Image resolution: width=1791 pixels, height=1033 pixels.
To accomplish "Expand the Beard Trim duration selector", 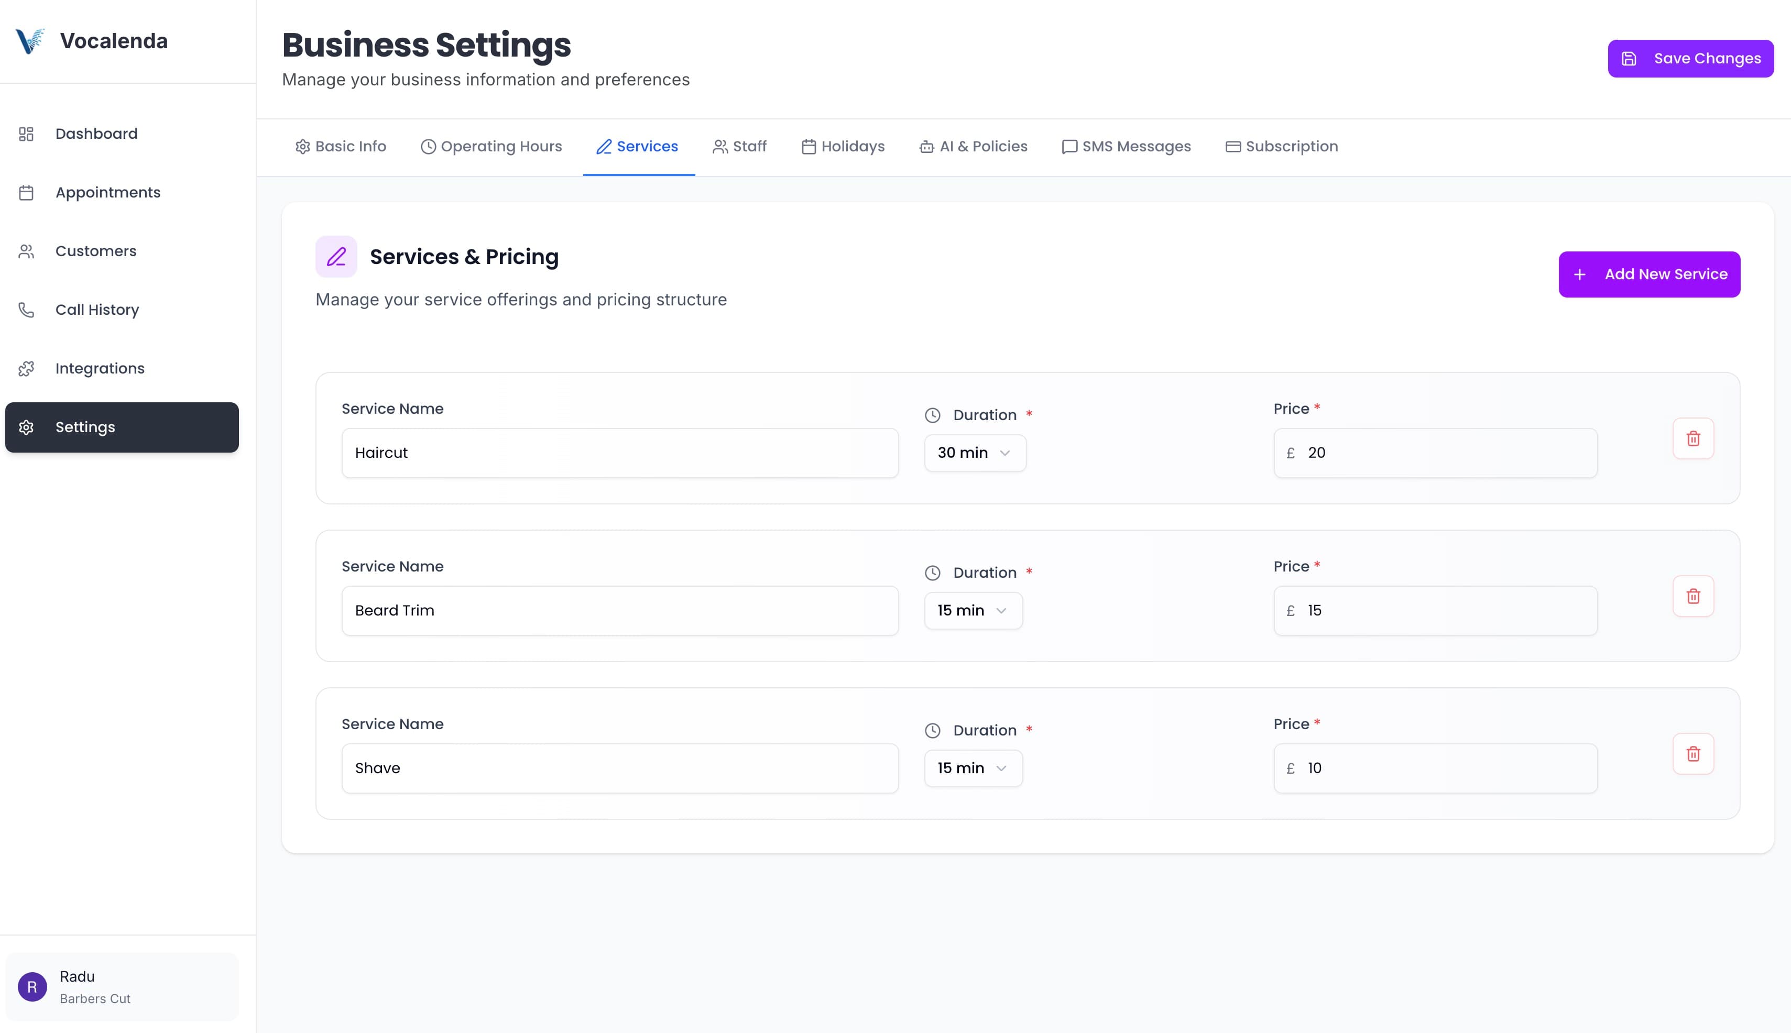I will [973, 610].
